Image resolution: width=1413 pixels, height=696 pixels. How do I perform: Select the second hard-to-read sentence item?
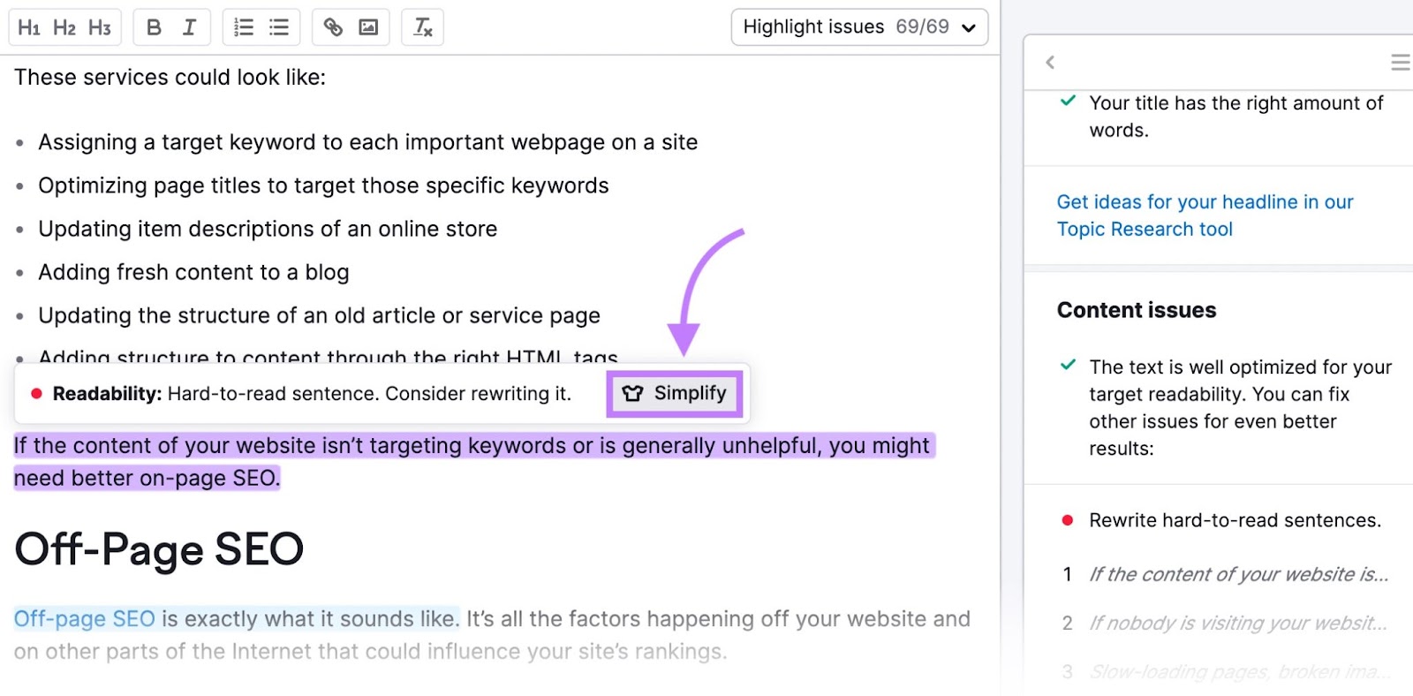(1237, 624)
